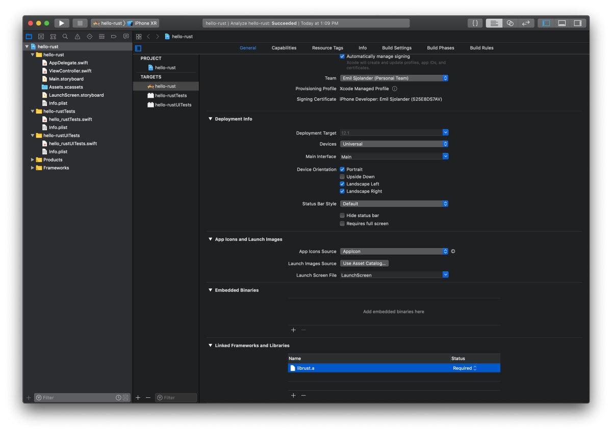
Task: Click info icon beside Xcode Managed Profile
Action: [x=395, y=89]
